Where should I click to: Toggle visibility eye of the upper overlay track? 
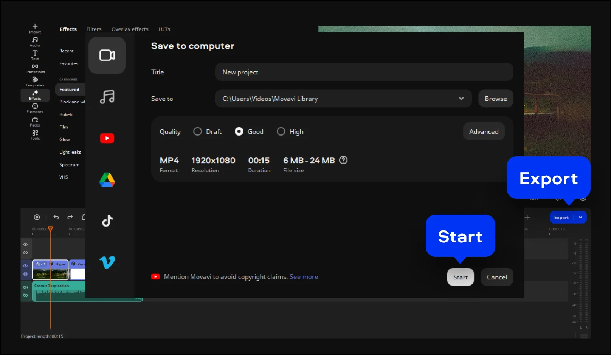tap(25, 244)
